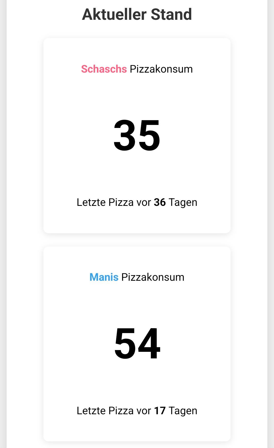Click "Letzte" in Manis' card

(91, 411)
